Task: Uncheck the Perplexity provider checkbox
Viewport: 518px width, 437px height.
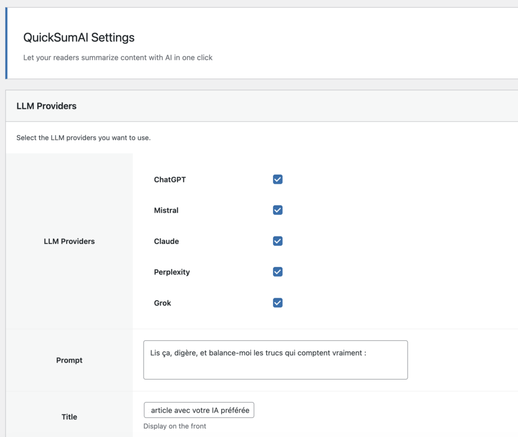Action: tap(277, 272)
